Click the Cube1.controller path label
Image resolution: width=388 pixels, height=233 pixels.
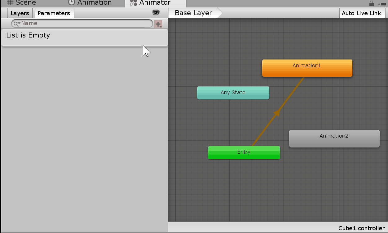tap(361, 228)
